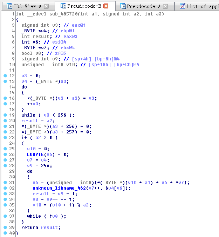This screenshot has width=219, height=237.
Task: Click the Pseudocode-B tab icon
Action: [63, 6]
